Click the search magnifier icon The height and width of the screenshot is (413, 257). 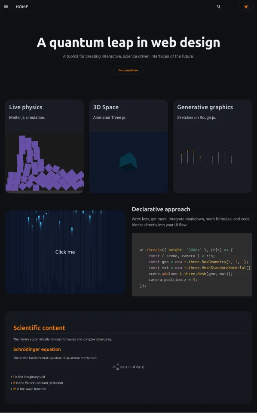tap(219, 6)
